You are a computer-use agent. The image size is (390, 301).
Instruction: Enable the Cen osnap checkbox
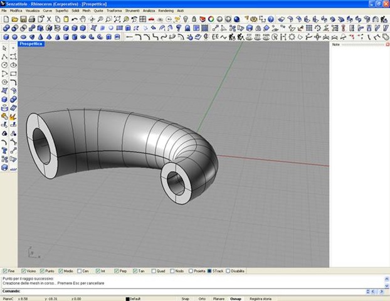pyautogui.click(x=80, y=271)
